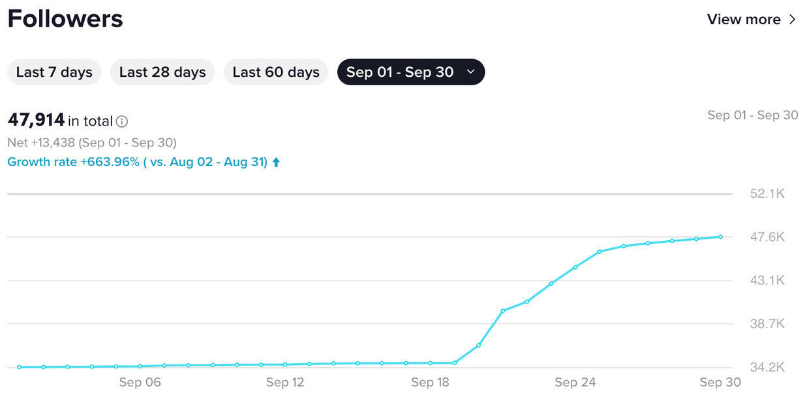The height and width of the screenshot is (399, 807).
Task: Click the Followers heading
Action: pos(65,19)
